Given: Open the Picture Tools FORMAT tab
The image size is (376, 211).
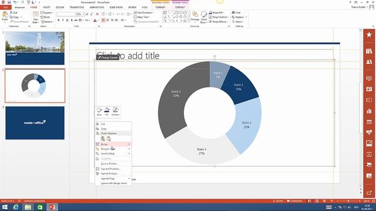Looking at the screenshot, I should point(180,8).
